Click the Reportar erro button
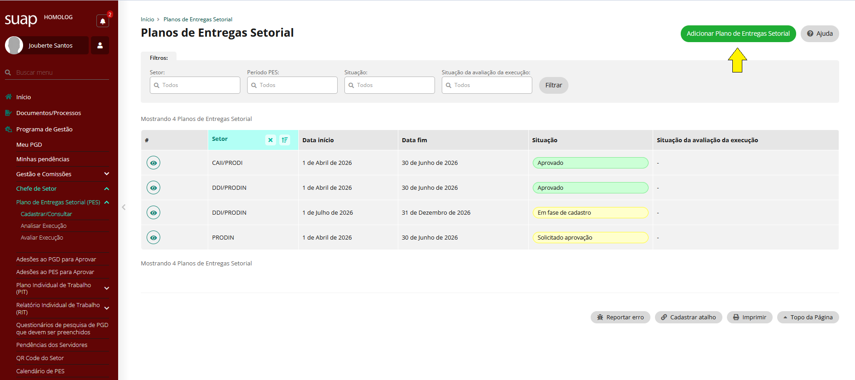Screen dimensions: 855x380 coord(620,317)
